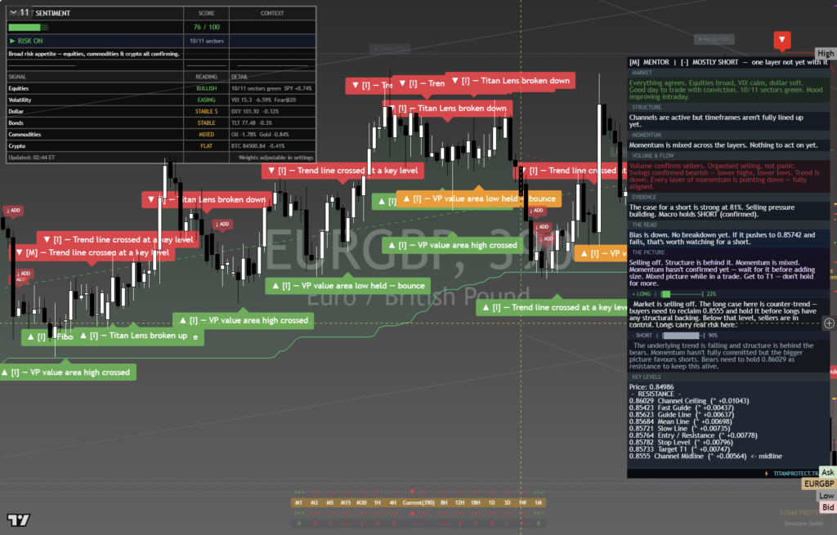The width and height of the screenshot is (837, 535).
Task: Click the BULLISH reading cell
Action: click(206, 88)
